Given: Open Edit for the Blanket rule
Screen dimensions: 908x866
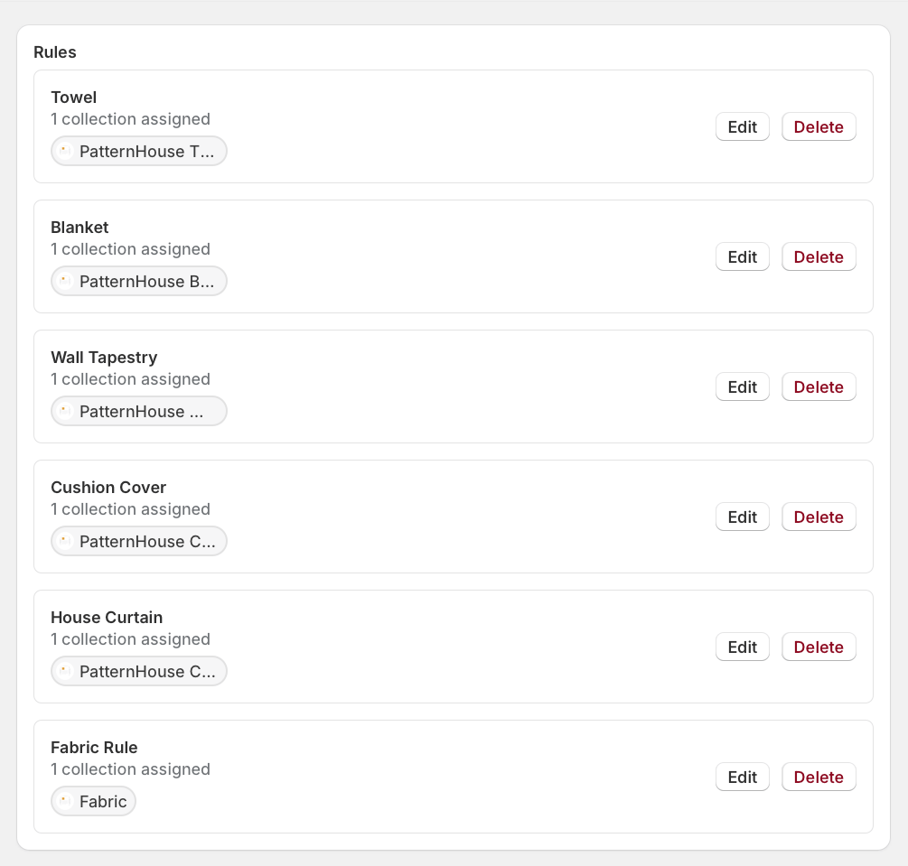Looking at the screenshot, I should click(x=743, y=257).
